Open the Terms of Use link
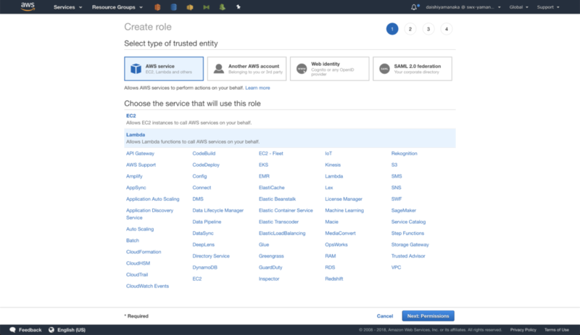 coord(557,329)
